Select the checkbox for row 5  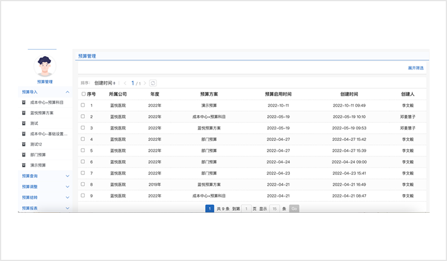pos(83,151)
